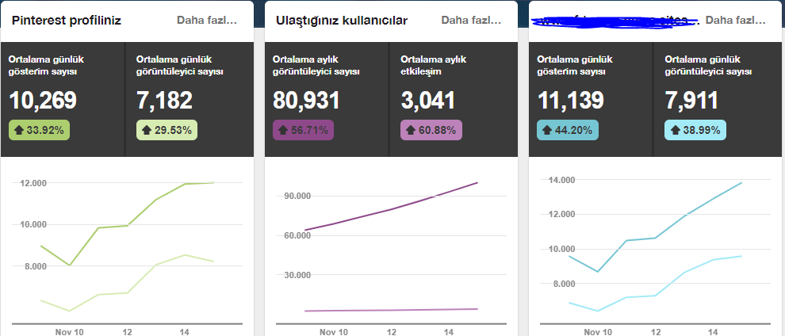Click the up arrow icon beside 29.53%
This screenshot has width=785, height=336.
(x=147, y=131)
